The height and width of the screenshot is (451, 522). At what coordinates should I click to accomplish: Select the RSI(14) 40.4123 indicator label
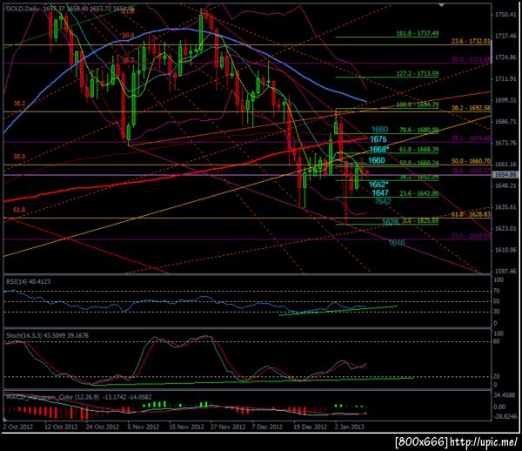coord(29,281)
